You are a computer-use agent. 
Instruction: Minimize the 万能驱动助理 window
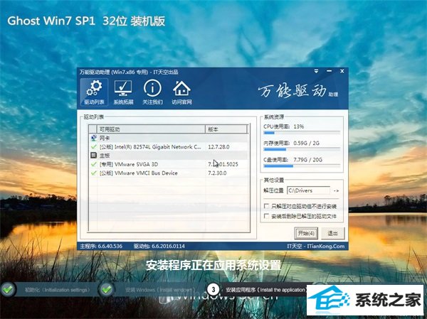tap(330, 71)
